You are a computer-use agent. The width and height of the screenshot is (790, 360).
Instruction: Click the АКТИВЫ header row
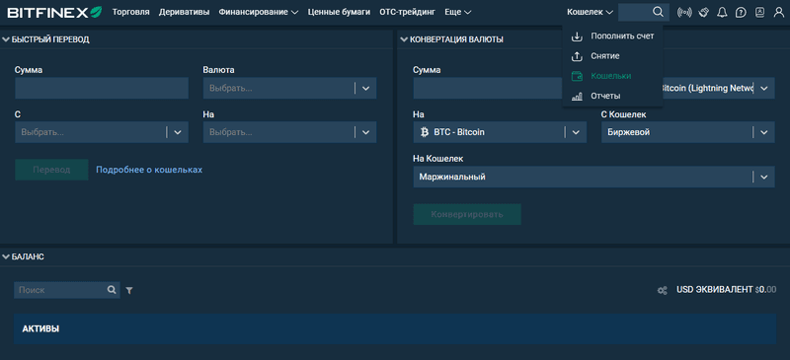395,328
